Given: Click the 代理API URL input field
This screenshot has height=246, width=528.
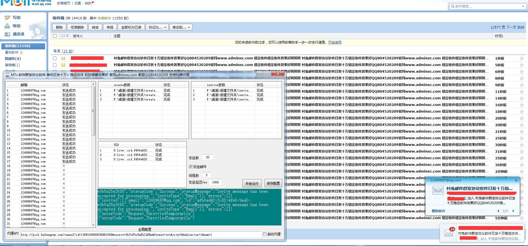Looking at the screenshot, I should tap(141, 235).
